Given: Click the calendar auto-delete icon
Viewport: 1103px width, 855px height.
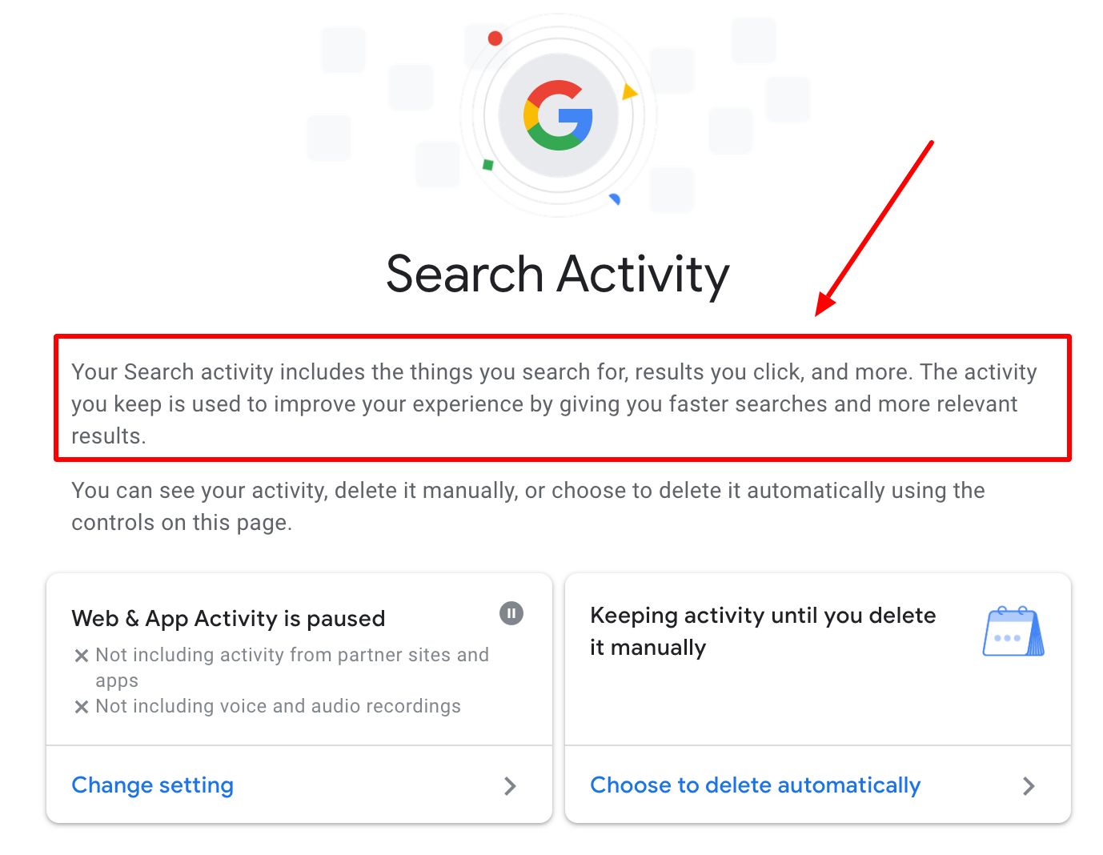Looking at the screenshot, I should (1013, 632).
